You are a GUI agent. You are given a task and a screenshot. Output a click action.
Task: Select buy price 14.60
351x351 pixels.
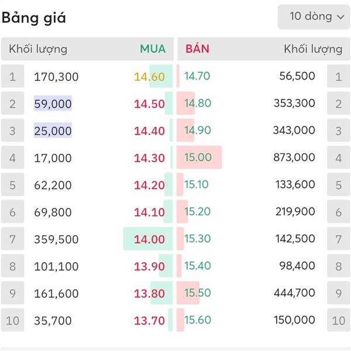[x=149, y=77]
